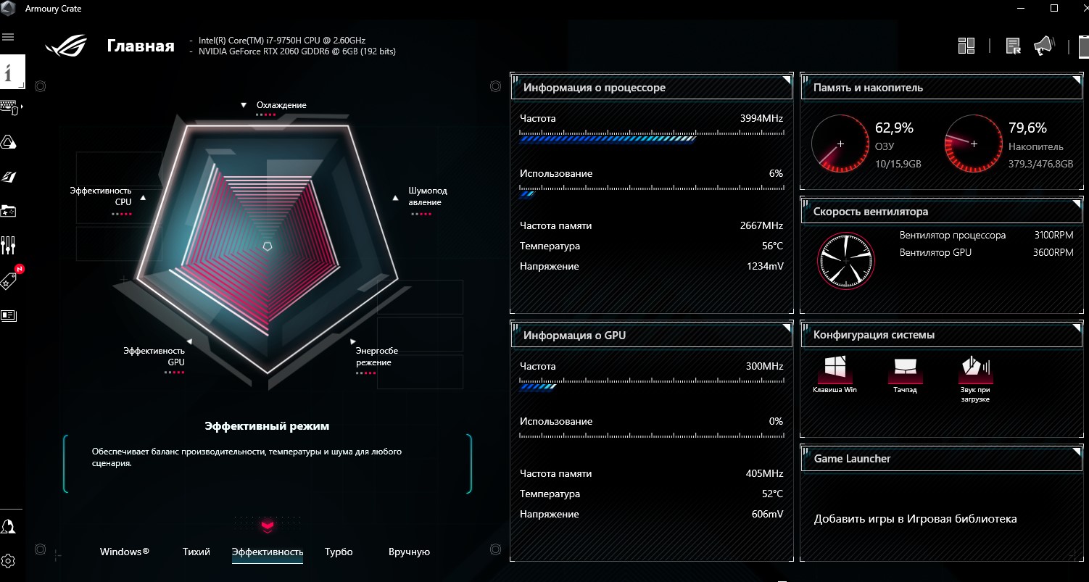Open the Aura Sync triangle icon
The width and height of the screenshot is (1089, 582).
[x=9, y=142]
